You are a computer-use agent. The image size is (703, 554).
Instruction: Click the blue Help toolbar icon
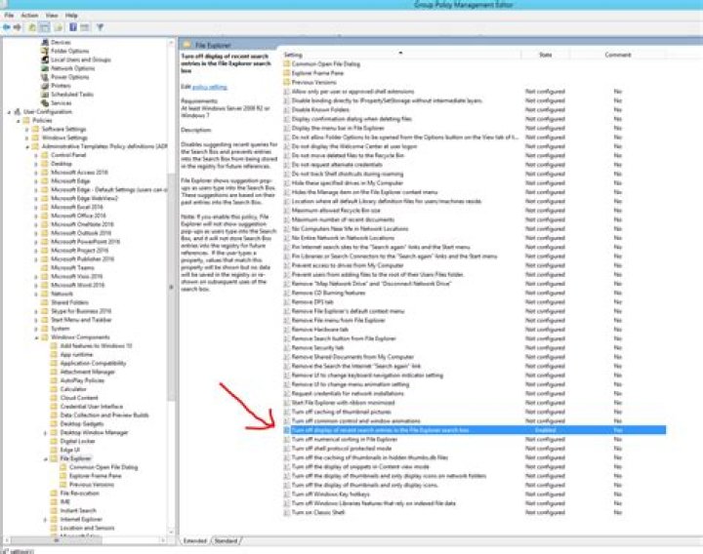coord(73,27)
